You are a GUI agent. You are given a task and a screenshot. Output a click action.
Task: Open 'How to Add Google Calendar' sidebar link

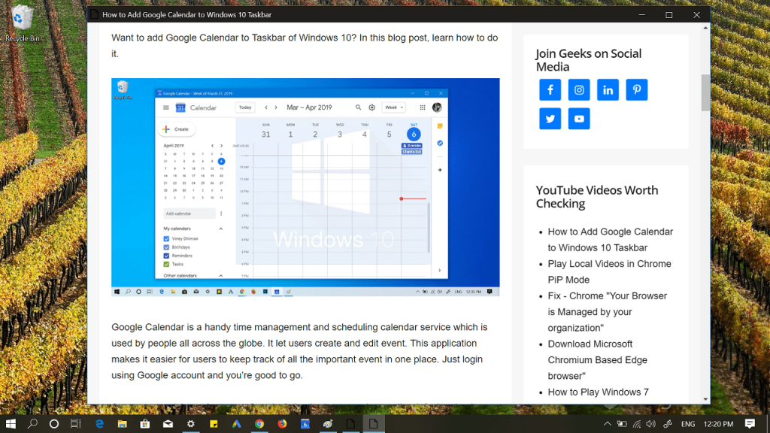coord(611,240)
